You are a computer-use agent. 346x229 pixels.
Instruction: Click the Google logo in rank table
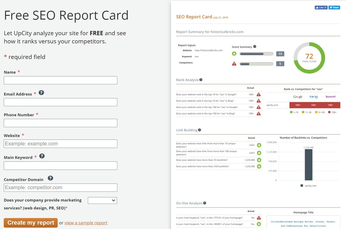pos(298,97)
